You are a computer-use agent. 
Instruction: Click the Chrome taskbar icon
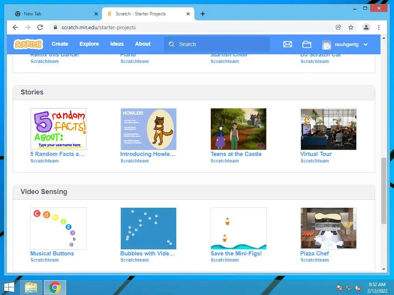coord(55,287)
